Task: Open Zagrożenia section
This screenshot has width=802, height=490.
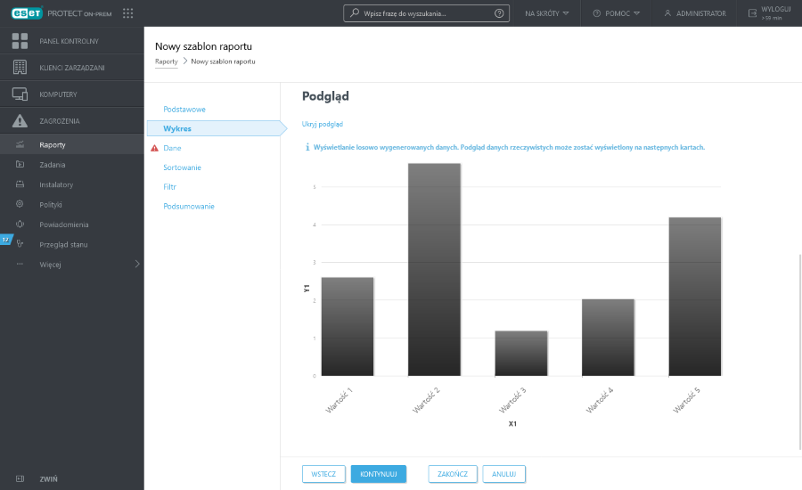Action: click(x=72, y=120)
